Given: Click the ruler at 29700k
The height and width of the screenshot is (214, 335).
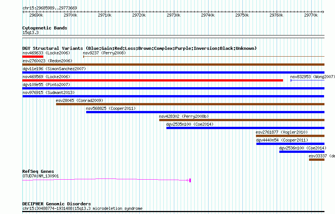Looking at the screenshot, I should coord(70,15).
